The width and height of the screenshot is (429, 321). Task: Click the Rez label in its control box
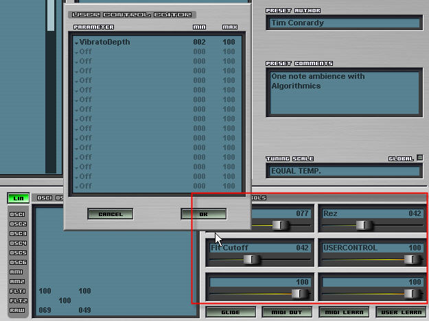coord(330,213)
